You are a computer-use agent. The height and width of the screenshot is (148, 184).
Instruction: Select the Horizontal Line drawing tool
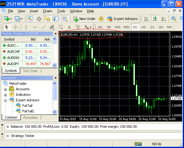pyautogui.click(x=35, y=27)
